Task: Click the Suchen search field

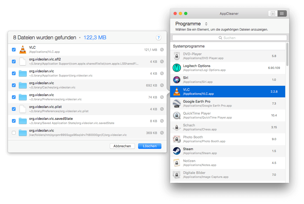Action: click(x=229, y=38)
